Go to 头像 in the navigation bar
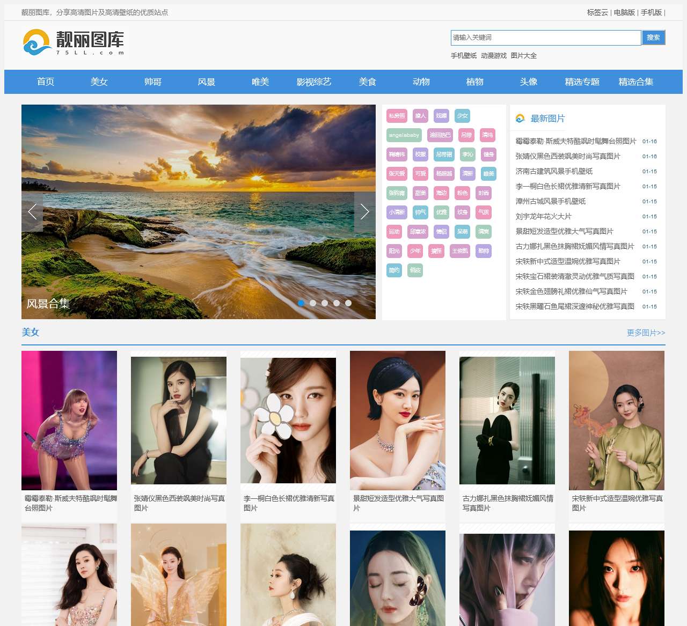The height and width of the screenshot is (626, 687). 529,82
